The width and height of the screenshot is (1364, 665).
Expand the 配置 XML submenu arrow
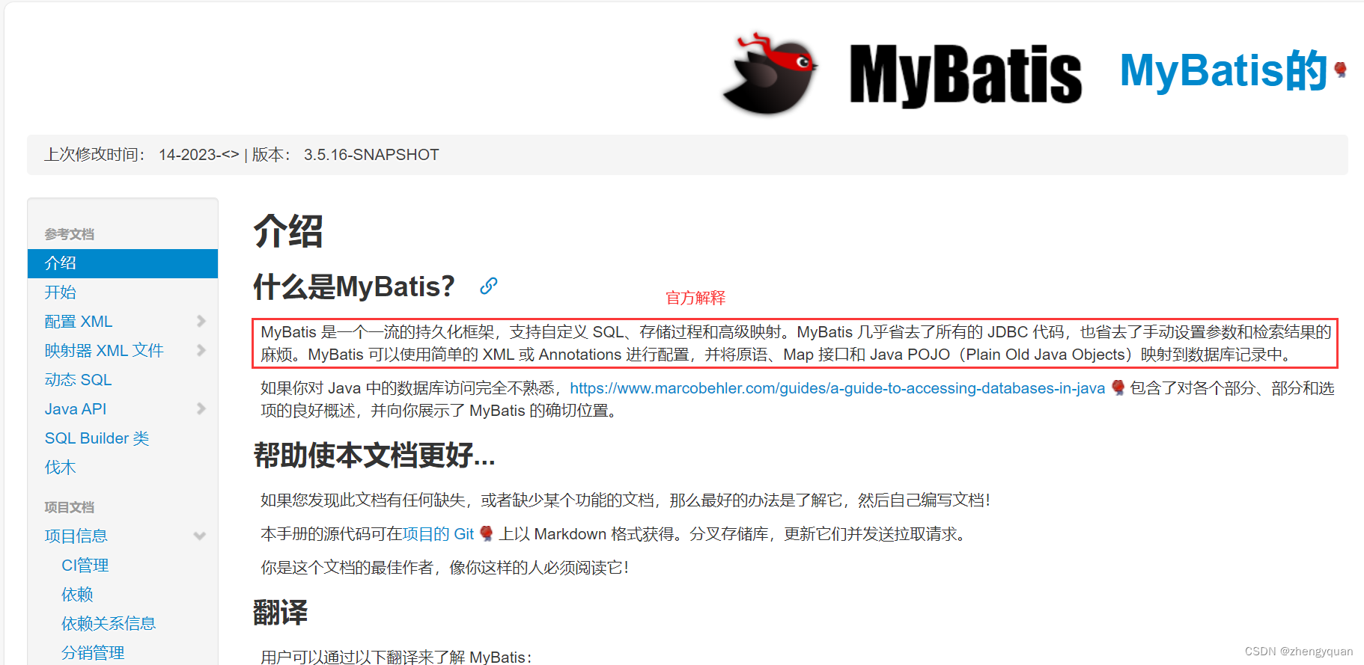point(201,321)
